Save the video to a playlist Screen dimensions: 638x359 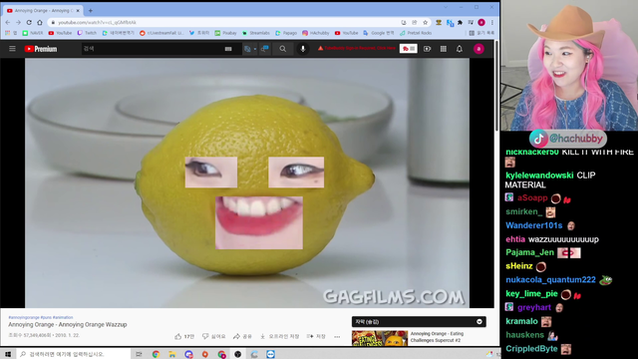coord(316,337)
